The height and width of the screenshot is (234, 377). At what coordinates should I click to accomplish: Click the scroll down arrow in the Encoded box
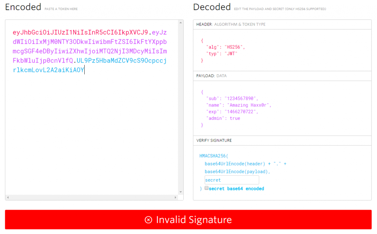(180, 192)
